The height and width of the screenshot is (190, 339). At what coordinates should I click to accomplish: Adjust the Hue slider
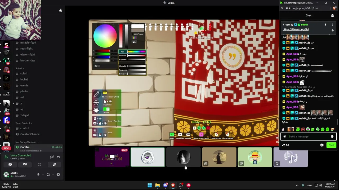pos(137,52)
